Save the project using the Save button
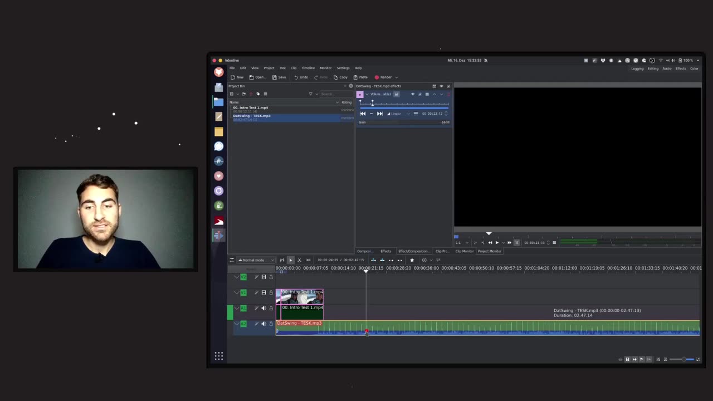 tap(279, 77)
